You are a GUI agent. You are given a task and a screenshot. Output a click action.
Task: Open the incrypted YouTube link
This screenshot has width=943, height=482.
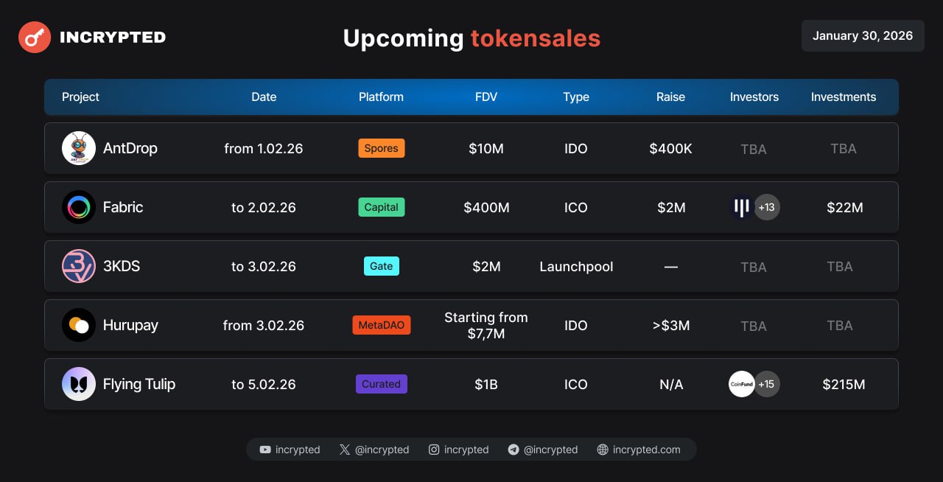(290, 450)
